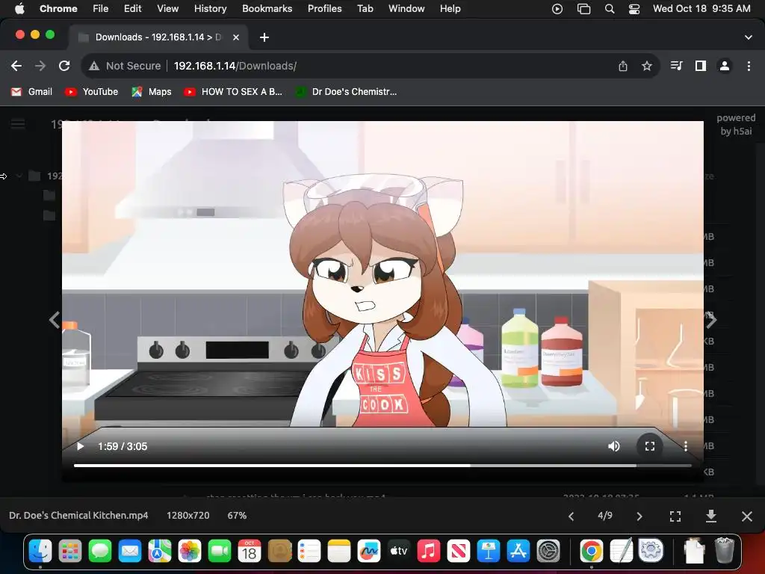The height and width of the screenshot is (574, 765).
Task: Seek the video progress bar
Action: [x=382, y=466]
